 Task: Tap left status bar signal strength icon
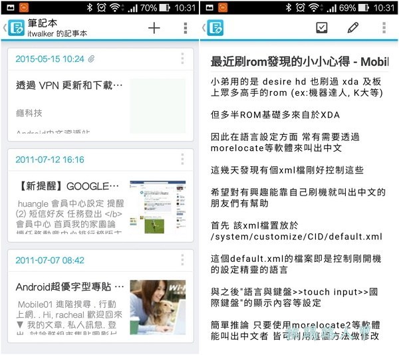pyautogui.click(x=133, y=9)
